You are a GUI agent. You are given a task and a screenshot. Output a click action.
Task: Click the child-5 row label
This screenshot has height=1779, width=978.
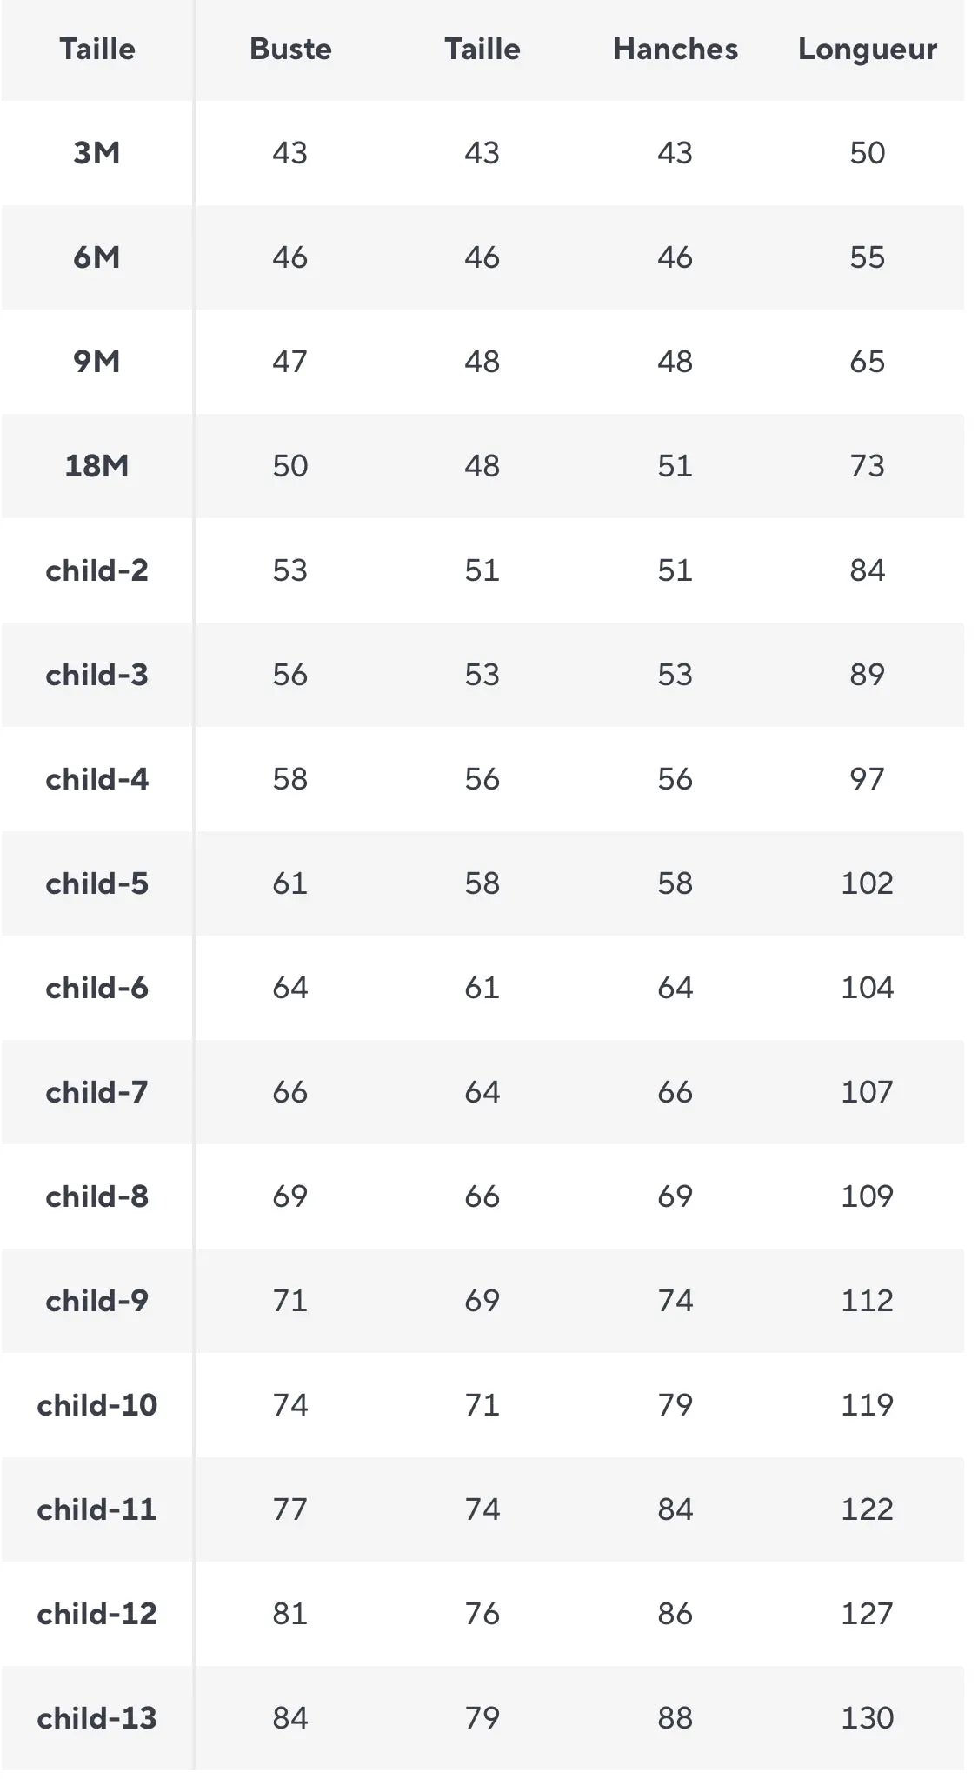tap(96, 883)
